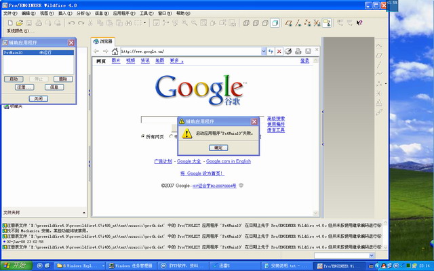Click the 关闭 button in auxiliary applications dialog
This screenshot has width=434, height=271.
click(39, 99)
